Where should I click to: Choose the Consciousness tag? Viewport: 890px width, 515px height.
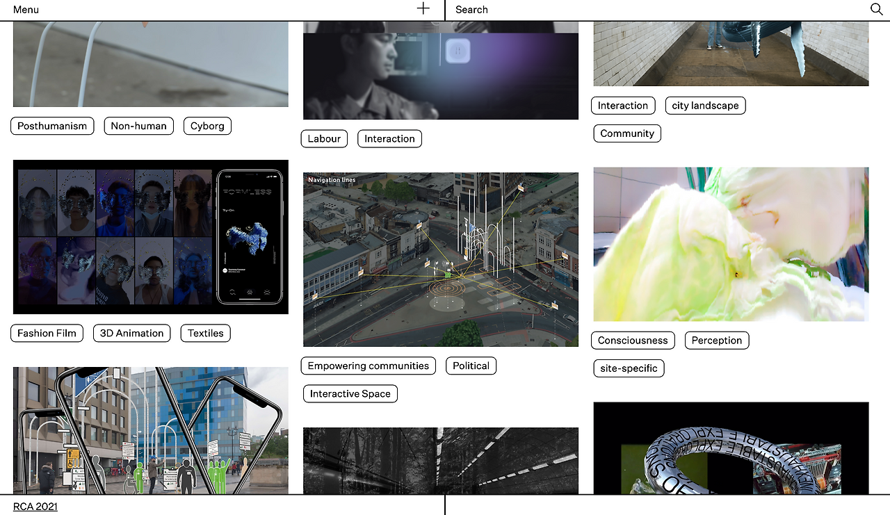coord(633,340)
